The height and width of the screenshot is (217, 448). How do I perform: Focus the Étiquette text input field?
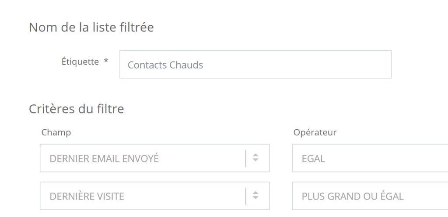[255, 65]
